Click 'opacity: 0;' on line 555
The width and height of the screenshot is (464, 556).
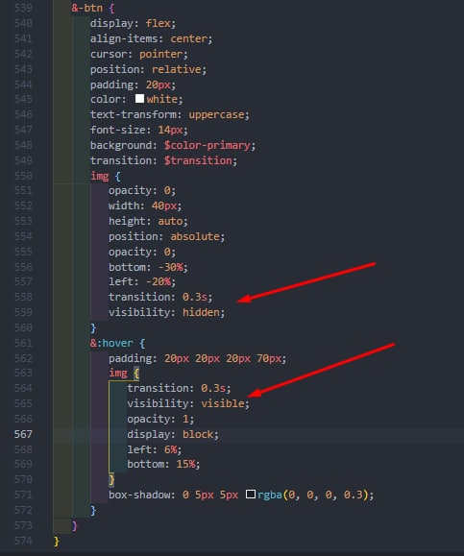(142, 253)
